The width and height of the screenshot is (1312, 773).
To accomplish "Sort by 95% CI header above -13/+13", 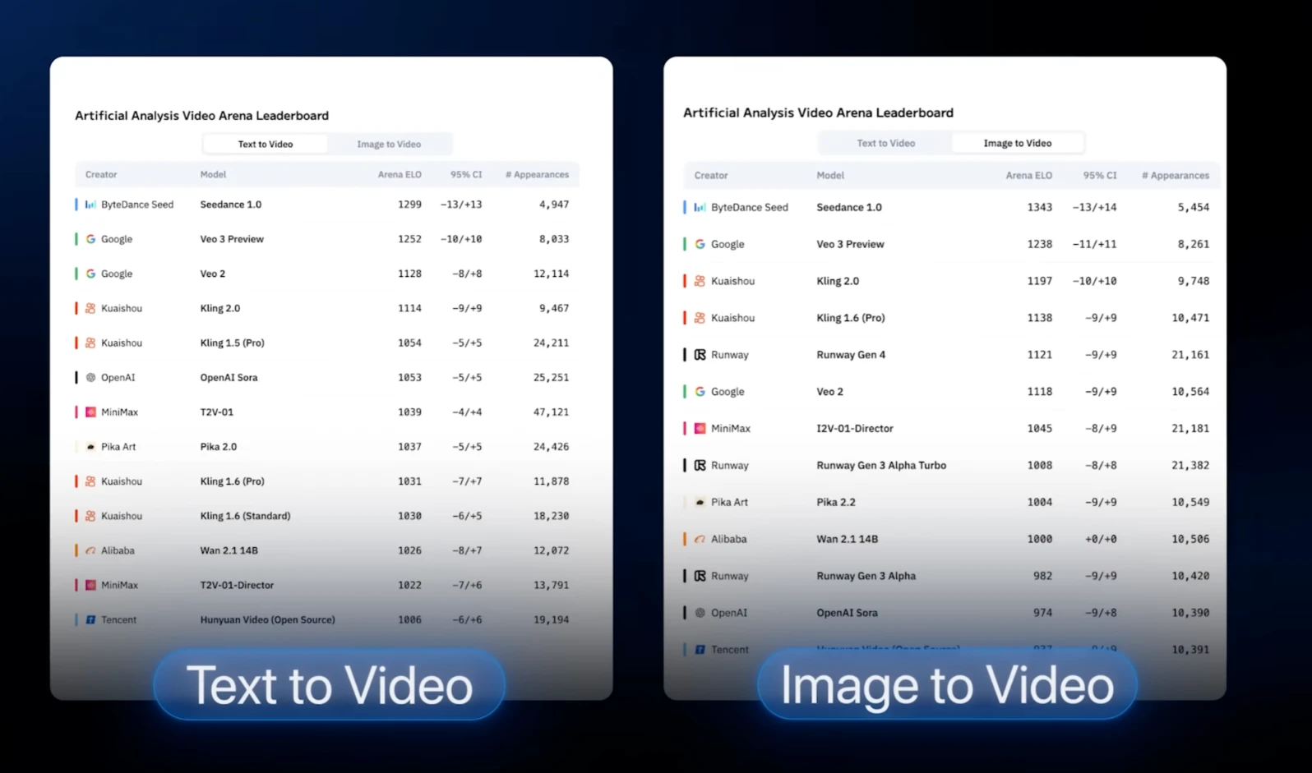I will click(x=466, y=174).
